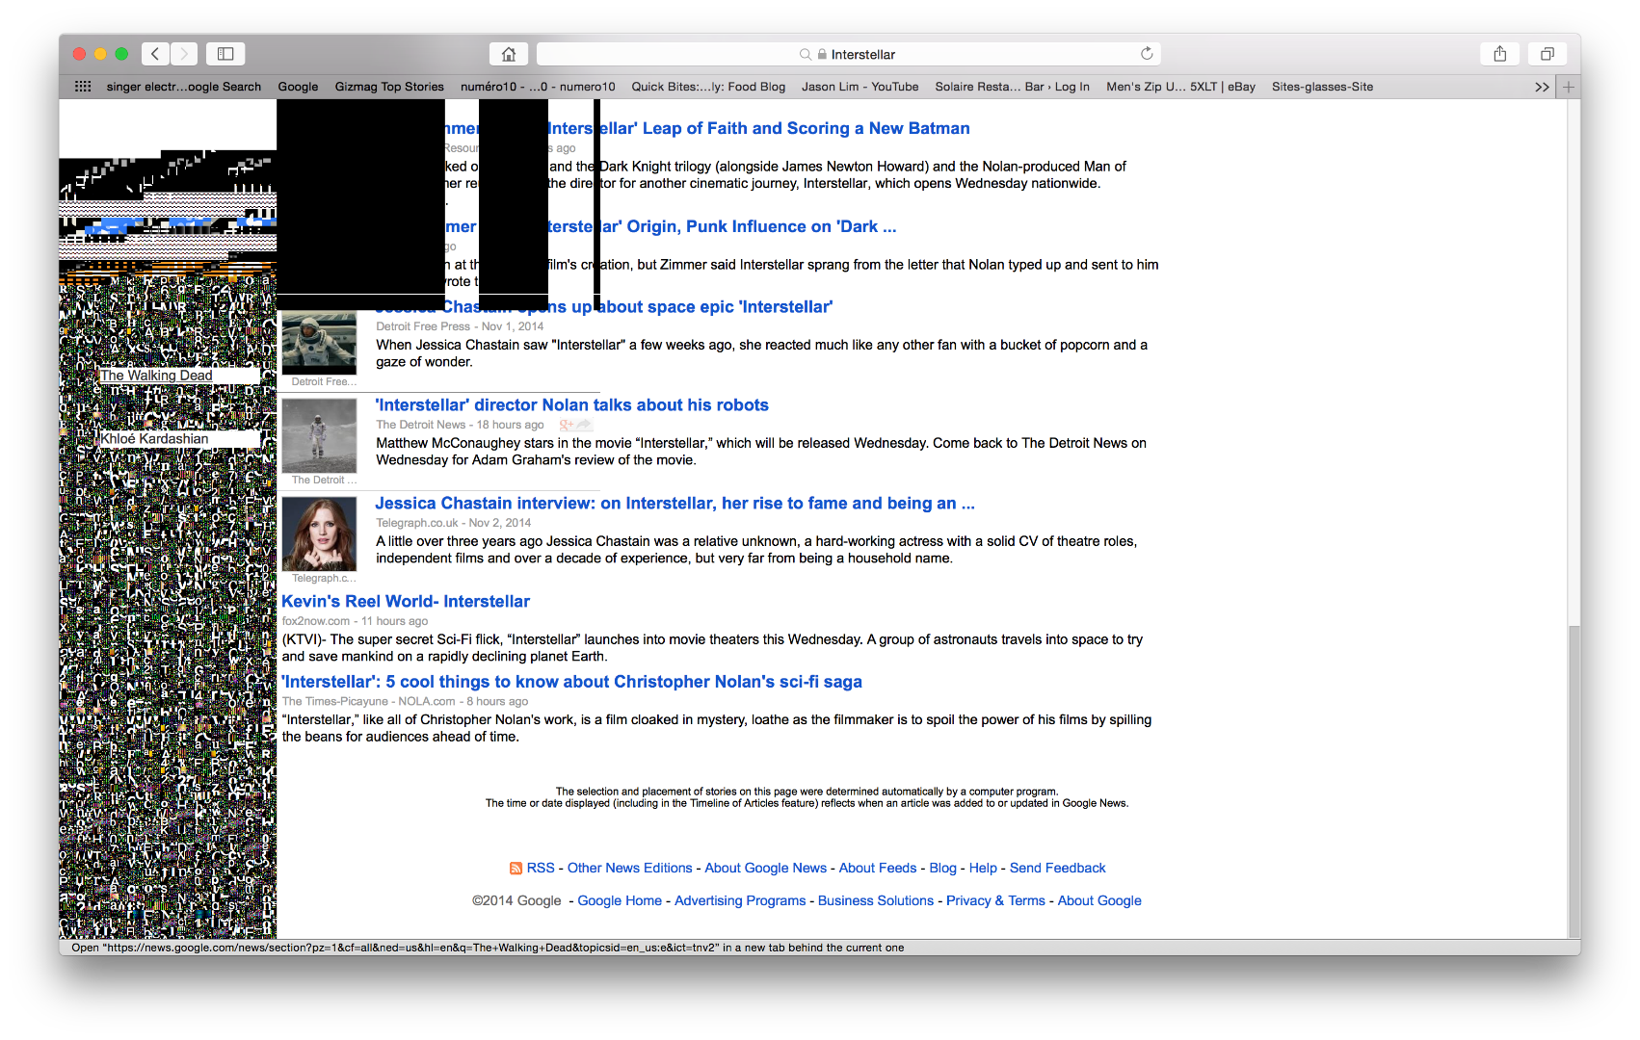Open Gizmag Top Stories bookmark
The height and width of the screenshot is (1040, 1640).
pyautogui.click(x=389, y=87)
